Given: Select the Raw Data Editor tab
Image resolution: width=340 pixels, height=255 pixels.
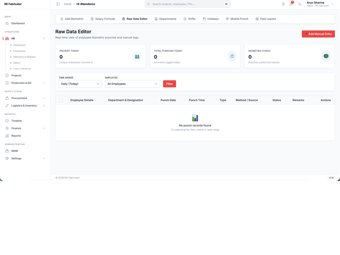Looking at the screenshot, I should pos(135,19).
